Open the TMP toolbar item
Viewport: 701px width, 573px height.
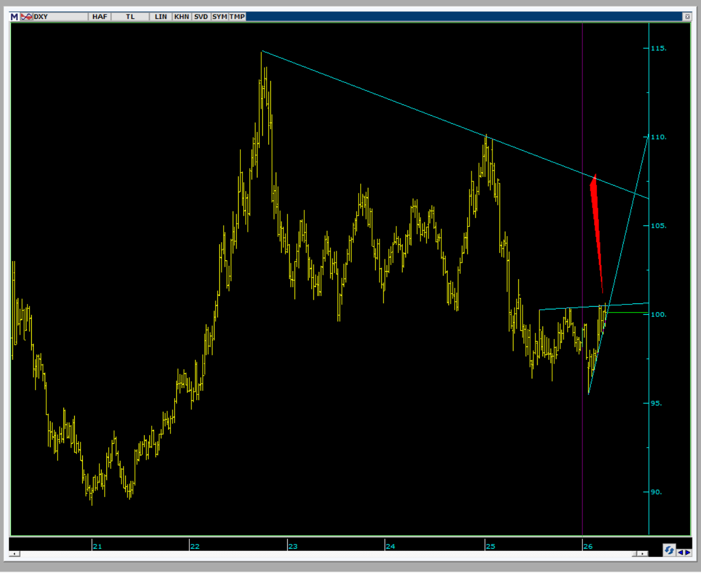coord(237,17)
